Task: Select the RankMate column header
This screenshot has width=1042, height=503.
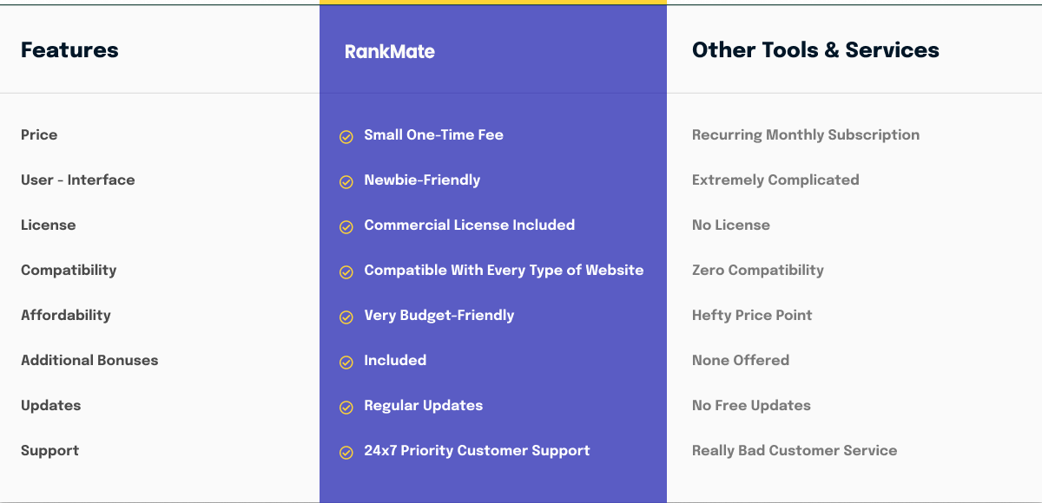Action: click(x=390, y=51)
